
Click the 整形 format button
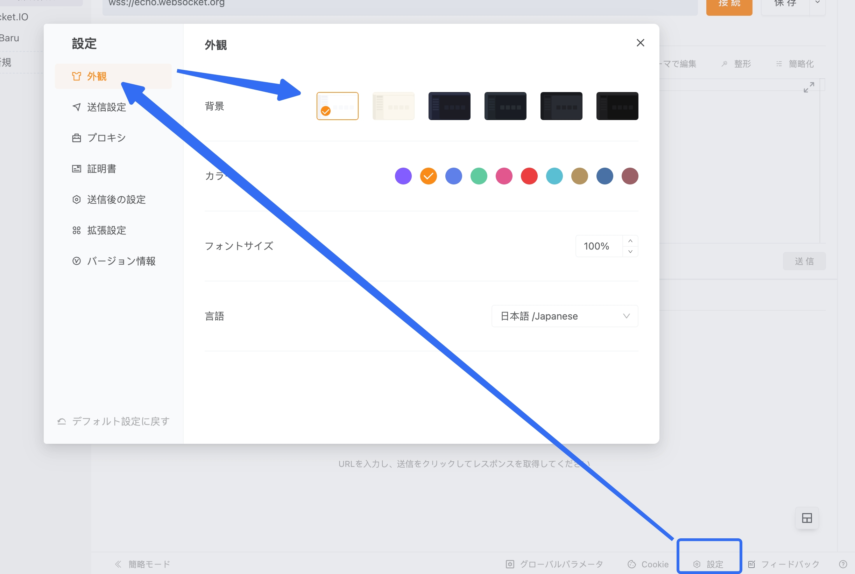[x=736, y=64]
